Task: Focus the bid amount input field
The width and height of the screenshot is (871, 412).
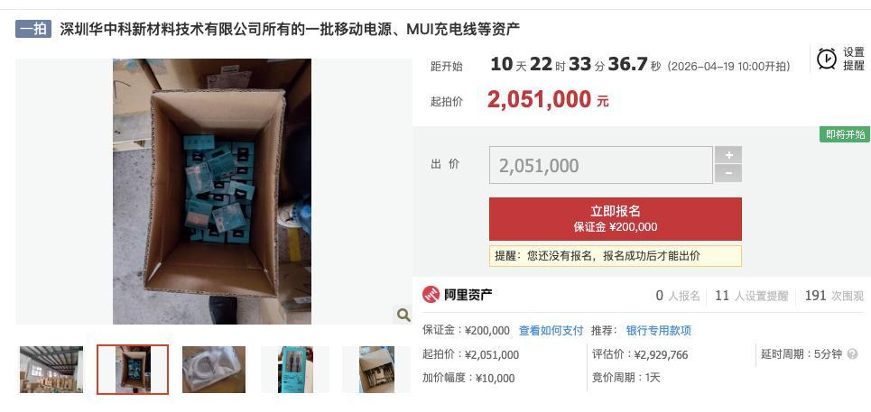Action: pyautogui.click(x=600, y=165)
